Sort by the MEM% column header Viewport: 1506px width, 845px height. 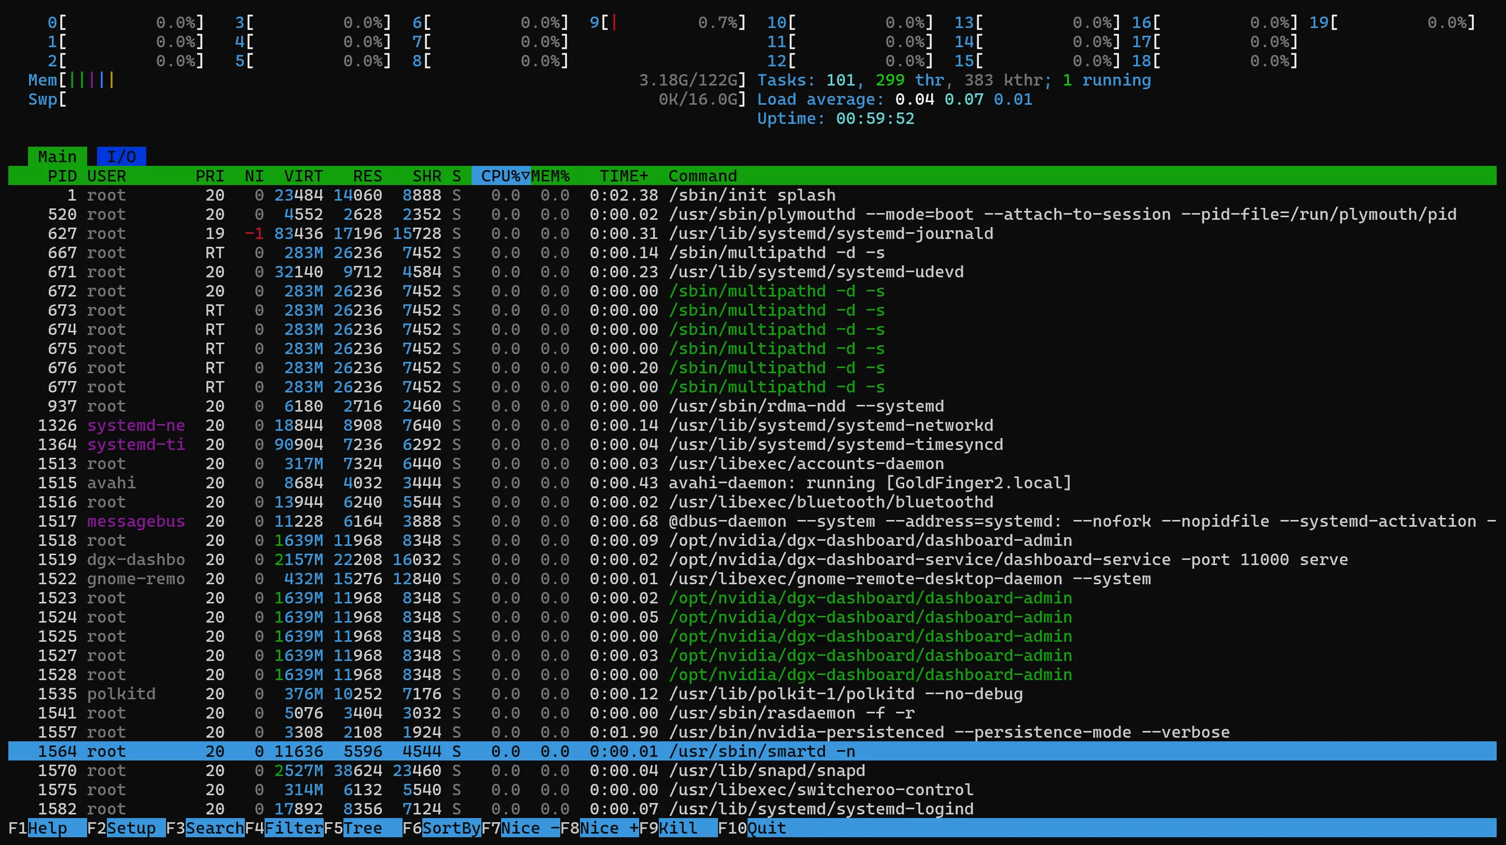tap(551, 176)
